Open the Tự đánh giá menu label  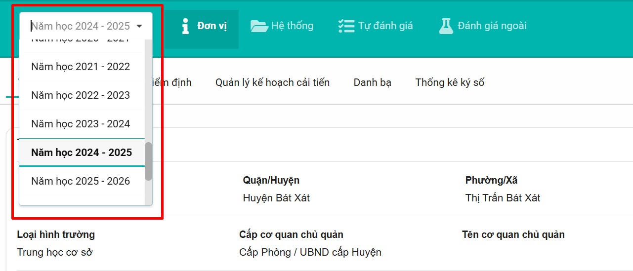point(385,26)
